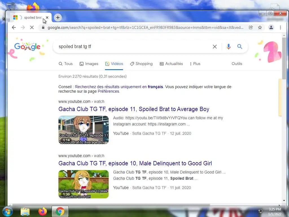Open the share page icon in address bar
289x217 pixels.
click(x=251, y=27)
